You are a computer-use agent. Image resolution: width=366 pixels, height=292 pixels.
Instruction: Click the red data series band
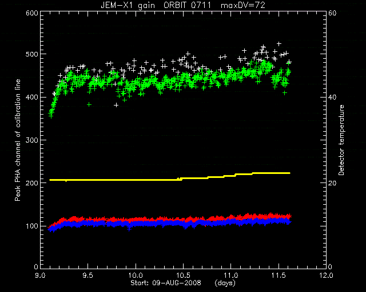(x=164, y=219)
